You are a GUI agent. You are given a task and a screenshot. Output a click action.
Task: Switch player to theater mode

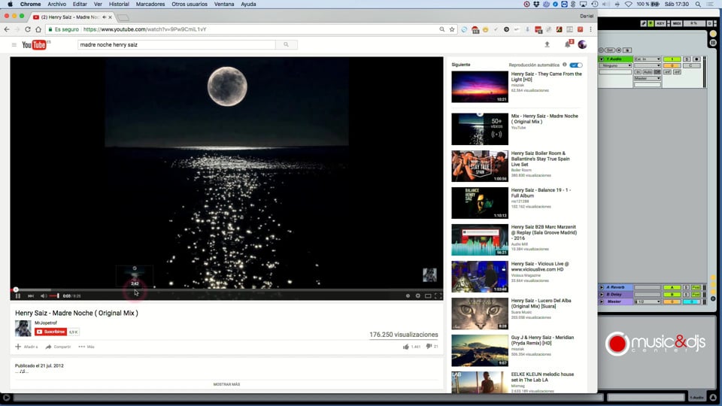click(428, 296)
